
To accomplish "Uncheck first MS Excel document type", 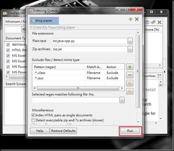I will pyautogui.click(x=8, y=56).
